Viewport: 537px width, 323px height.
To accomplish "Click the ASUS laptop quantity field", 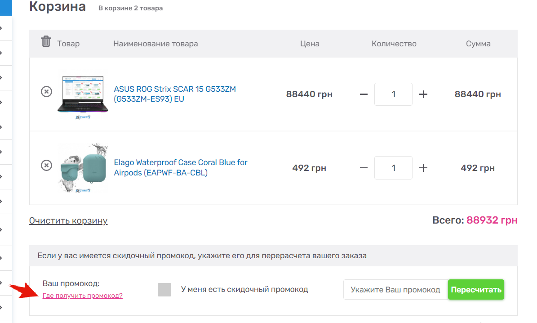I will tap(393, 94).
